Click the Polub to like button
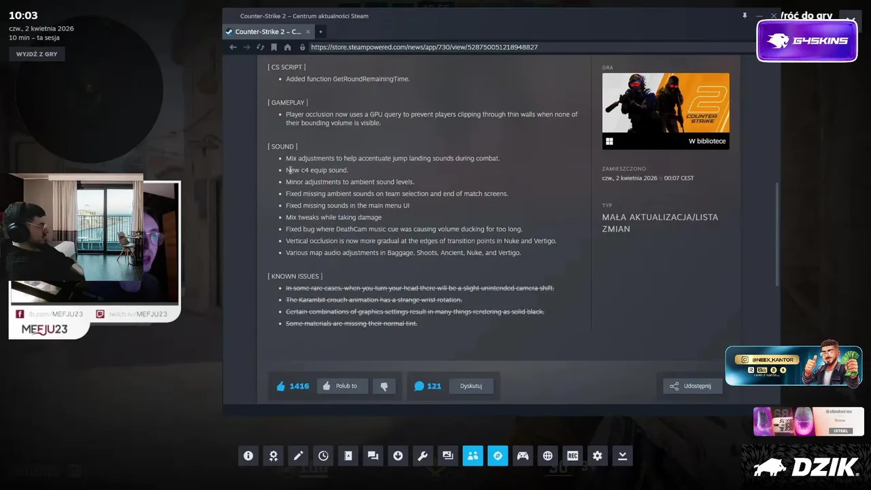Image resolution: width=871 pixels, height=490 pixels. 343,386
